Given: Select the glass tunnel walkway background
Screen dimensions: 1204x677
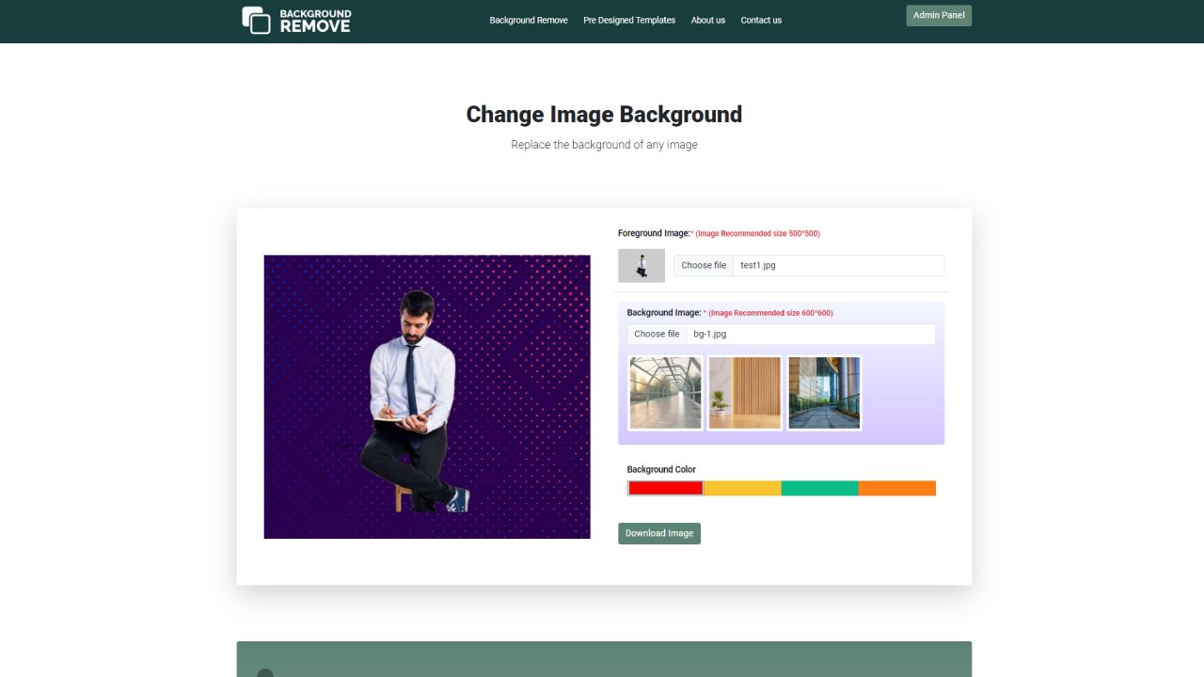Looking at the screenshot, I should (665, 393).
